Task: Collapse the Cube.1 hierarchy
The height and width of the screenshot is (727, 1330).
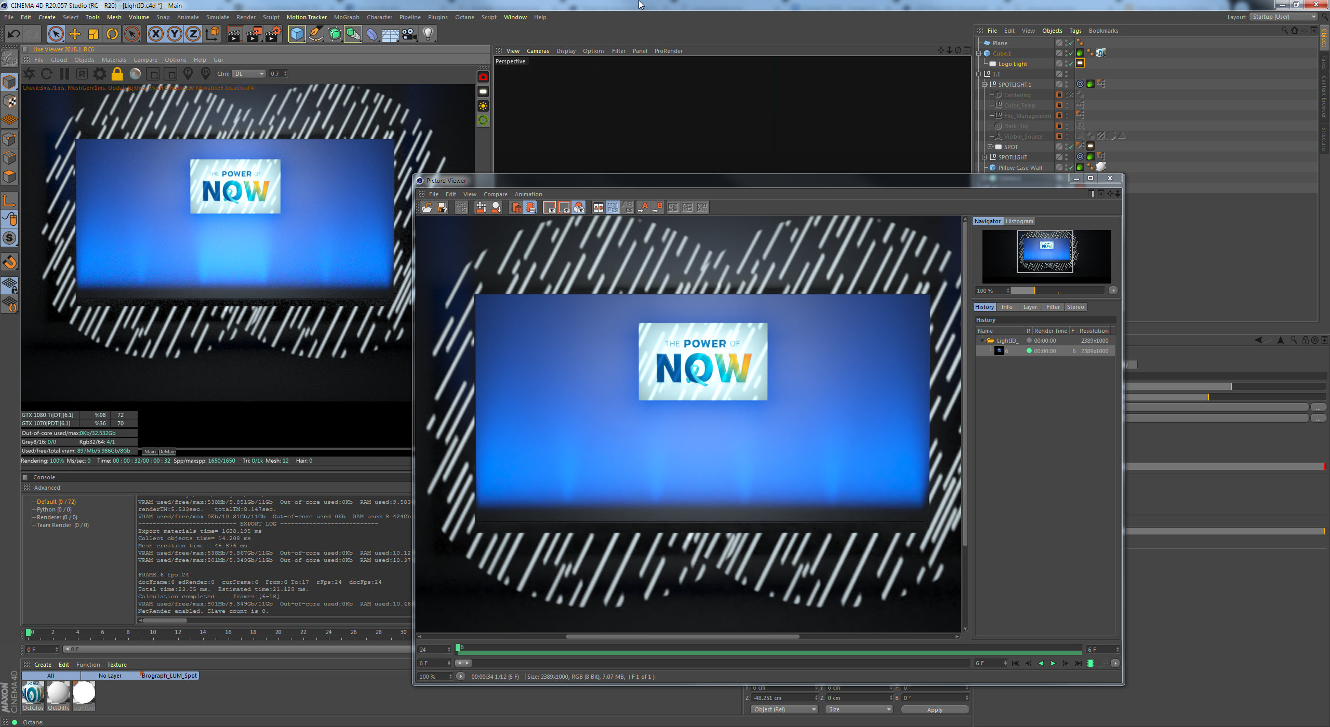Action: 978,53
